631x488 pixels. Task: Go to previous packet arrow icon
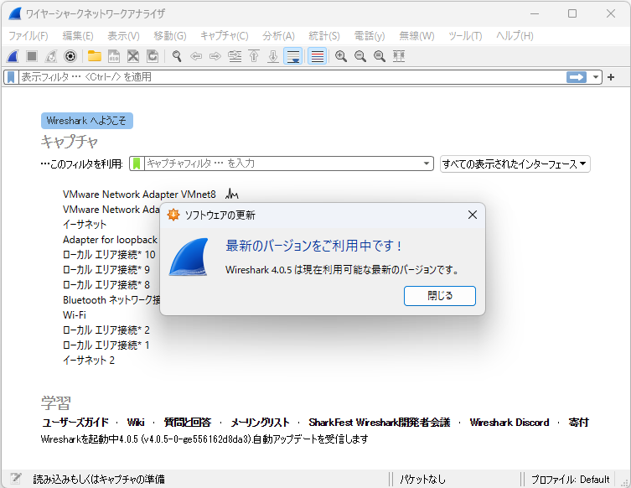coord(196,56)
